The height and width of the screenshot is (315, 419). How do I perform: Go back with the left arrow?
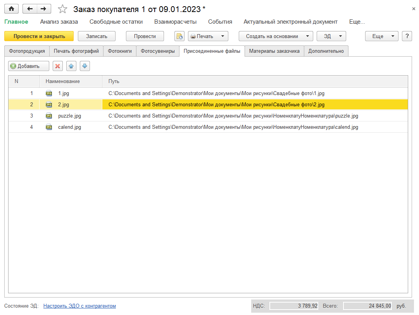[30, 9]
